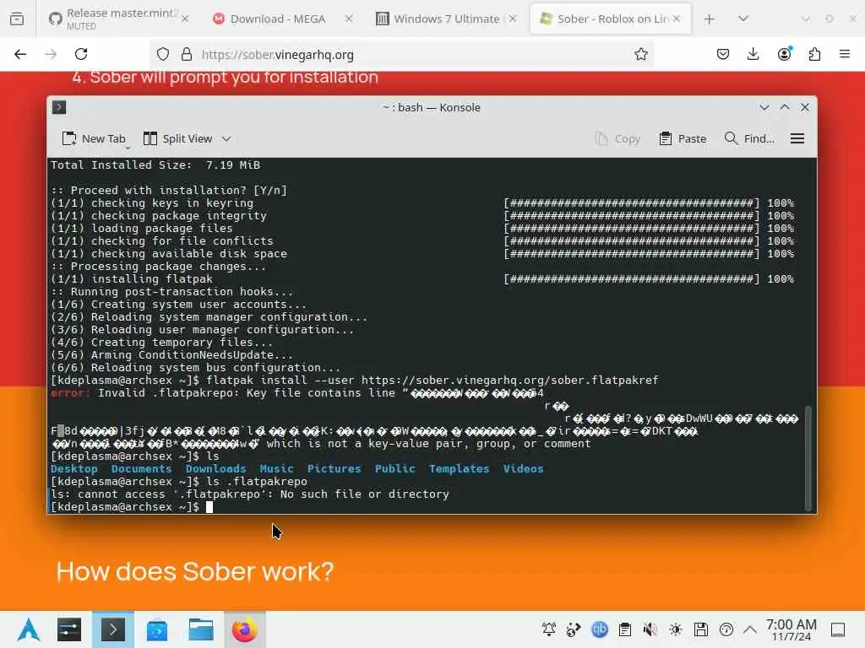Show hidden tray icons arrow
This screenshot has width=865, height=648.
pos(750,629)
